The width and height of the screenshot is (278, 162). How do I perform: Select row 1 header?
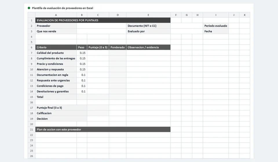point(32,20)
